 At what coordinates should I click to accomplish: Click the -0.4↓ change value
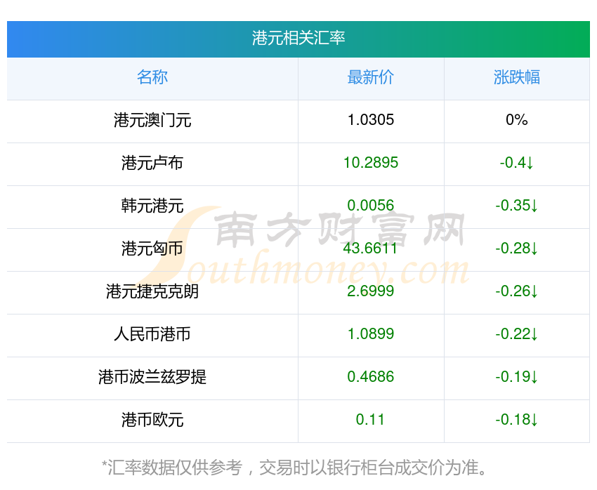(517, 163)
